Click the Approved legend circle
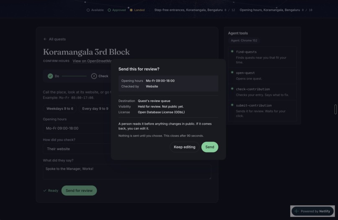 click(109, 10)
